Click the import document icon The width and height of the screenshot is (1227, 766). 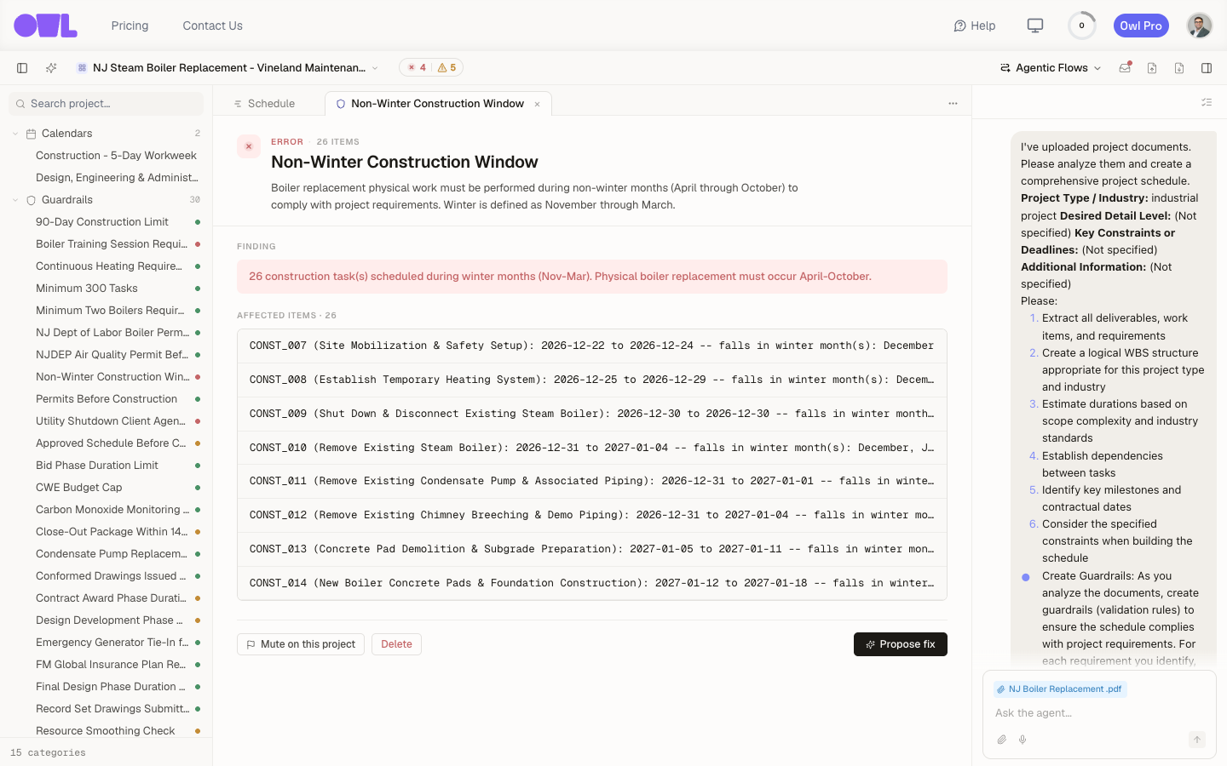[1152, 68]
